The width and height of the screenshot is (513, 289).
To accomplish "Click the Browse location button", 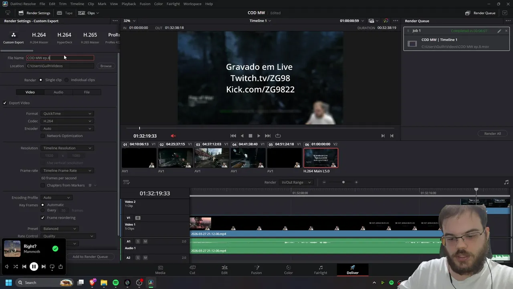I will (106, 66).
